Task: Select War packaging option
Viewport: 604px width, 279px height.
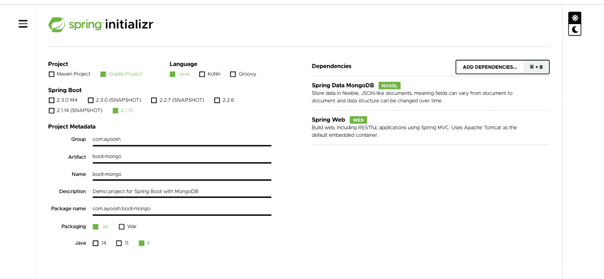Action: click(122, 227)
